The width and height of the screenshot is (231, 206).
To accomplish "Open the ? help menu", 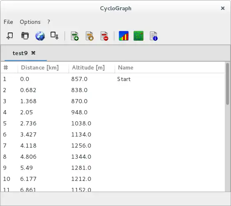I will tap(49, 22).
